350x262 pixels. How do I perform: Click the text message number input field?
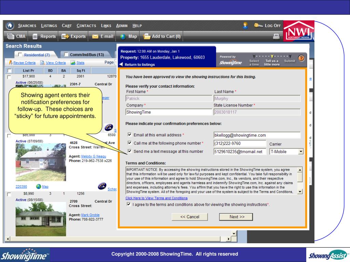coord(240,151)
